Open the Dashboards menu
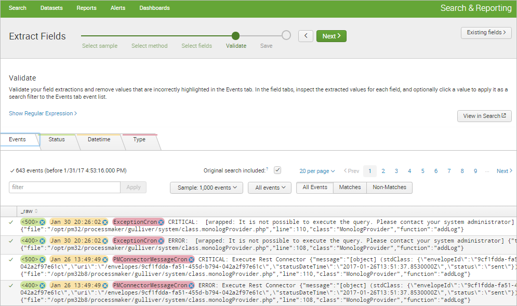This screenshot has height=306, width=517. tap(154, 8)
